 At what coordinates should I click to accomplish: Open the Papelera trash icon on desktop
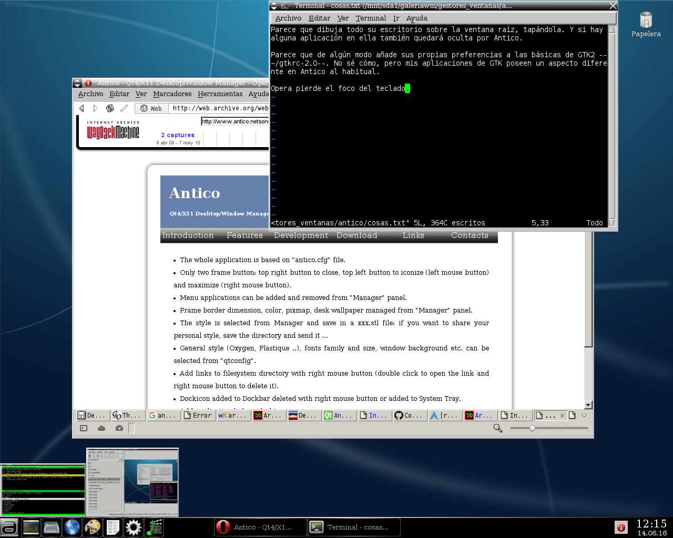(x=646, y=25)
